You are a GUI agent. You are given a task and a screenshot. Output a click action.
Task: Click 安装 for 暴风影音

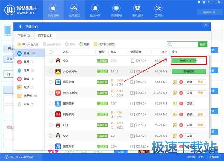(x=189, y=82)
